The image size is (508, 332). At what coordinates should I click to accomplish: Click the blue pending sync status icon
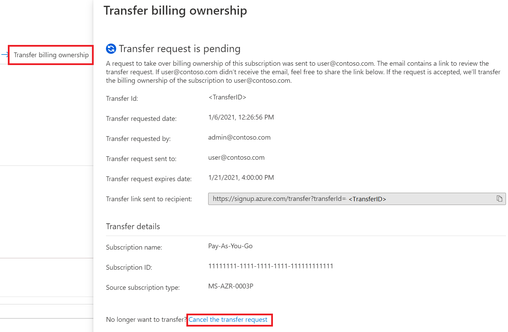click(x=111, y=49)
